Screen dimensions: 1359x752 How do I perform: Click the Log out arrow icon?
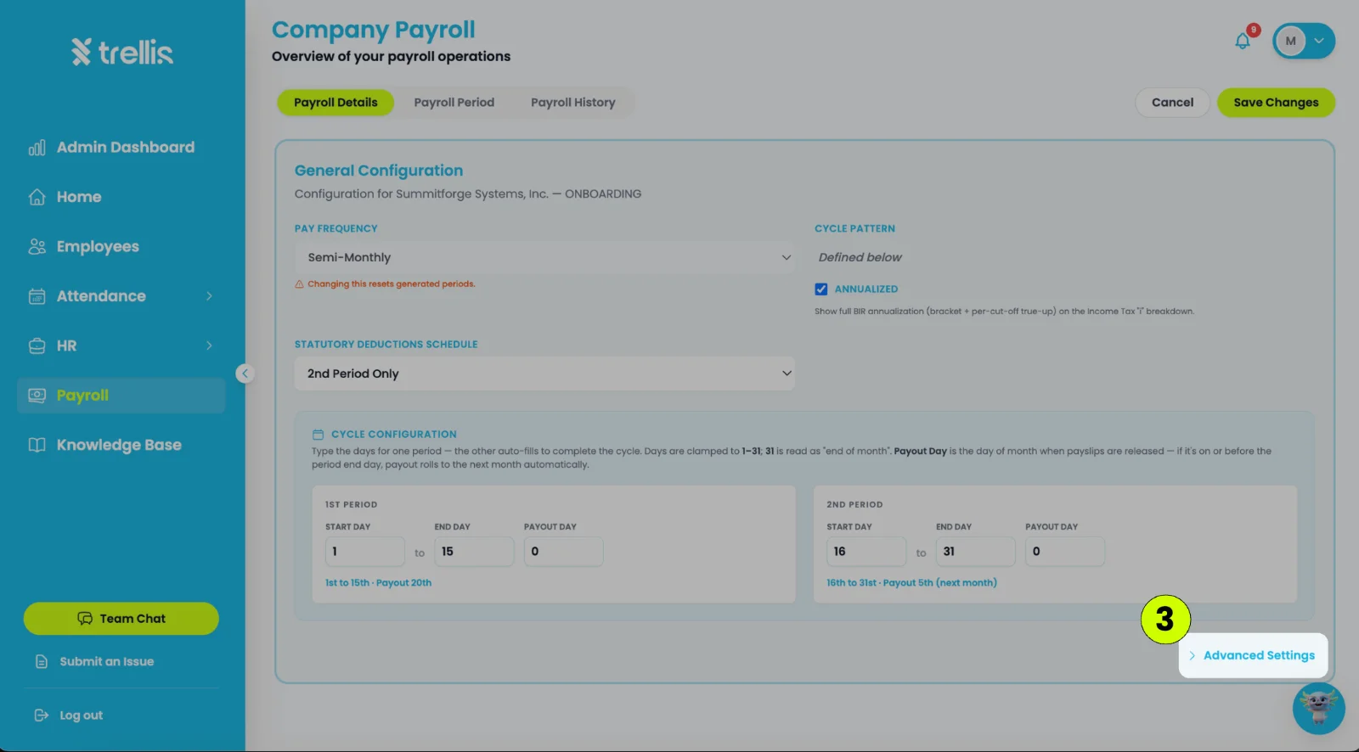pos(41,716)
